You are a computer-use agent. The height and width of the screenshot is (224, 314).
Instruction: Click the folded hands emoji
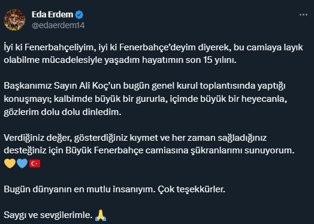coord(101,215)
